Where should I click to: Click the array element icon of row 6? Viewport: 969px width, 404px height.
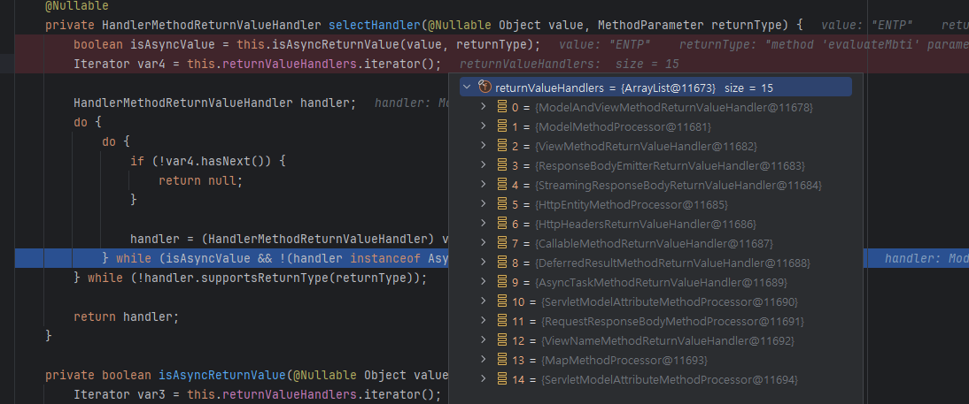[x=502, y=224]
